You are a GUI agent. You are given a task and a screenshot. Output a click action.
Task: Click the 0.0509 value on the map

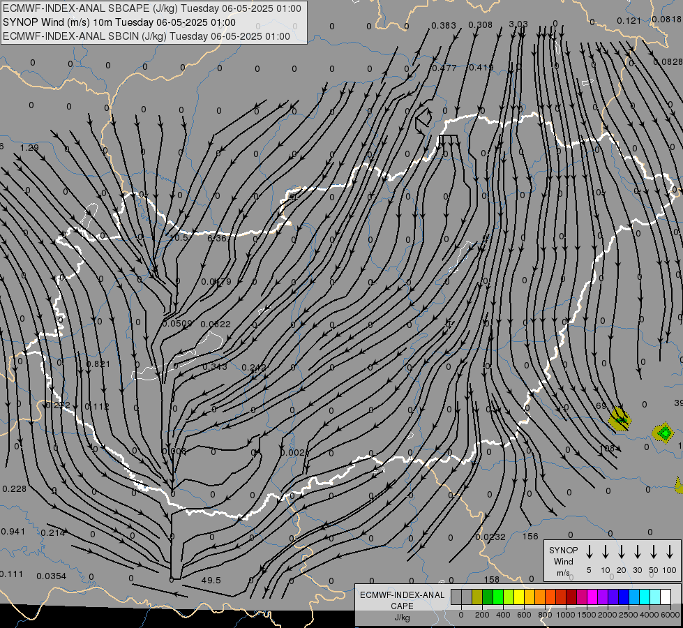click(177, 324)
